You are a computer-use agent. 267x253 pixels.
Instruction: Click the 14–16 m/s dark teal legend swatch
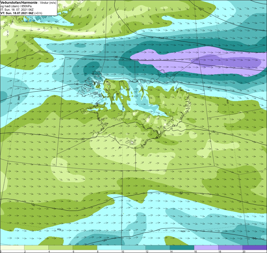pos(182,247)
